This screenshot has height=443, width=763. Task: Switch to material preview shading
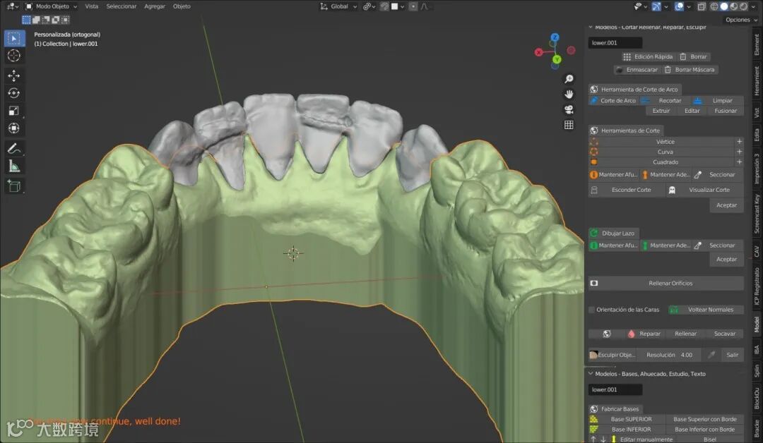click(734, 6)
